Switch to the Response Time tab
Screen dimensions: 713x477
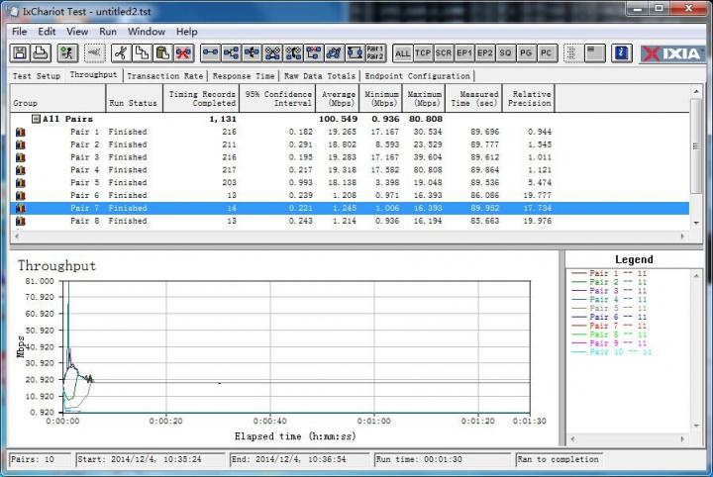[244, 76]
